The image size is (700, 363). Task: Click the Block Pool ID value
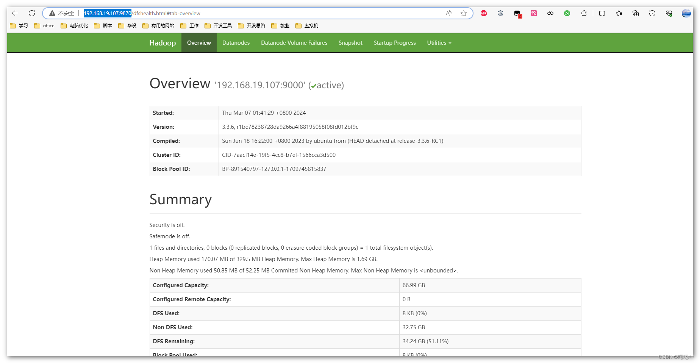click(274, 169)
